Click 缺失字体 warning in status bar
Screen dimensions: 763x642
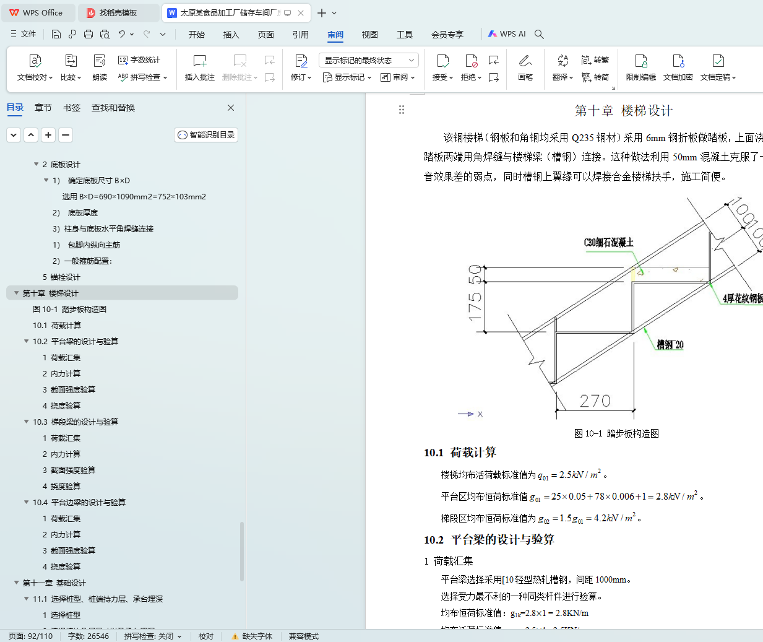(x=252, y=636)
